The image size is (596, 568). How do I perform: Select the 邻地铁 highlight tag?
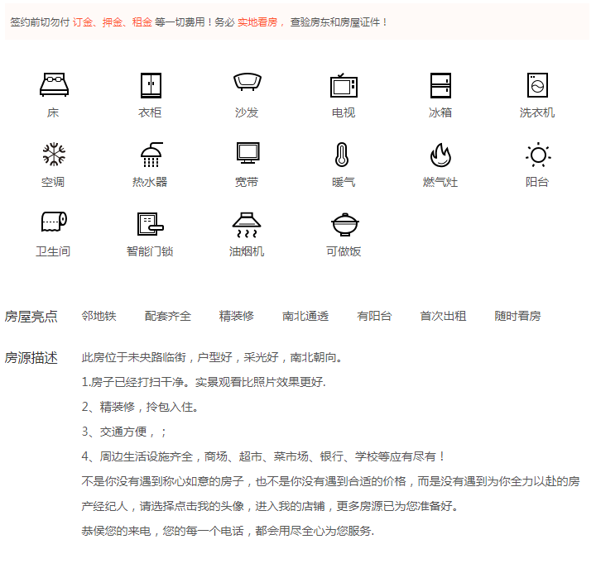[x=99, y=316]
